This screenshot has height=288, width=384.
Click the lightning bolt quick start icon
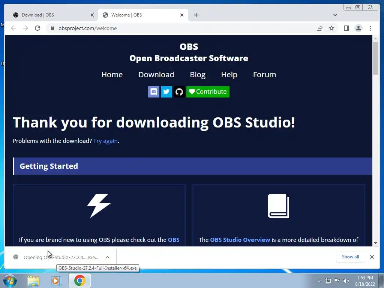click(99, 206)
